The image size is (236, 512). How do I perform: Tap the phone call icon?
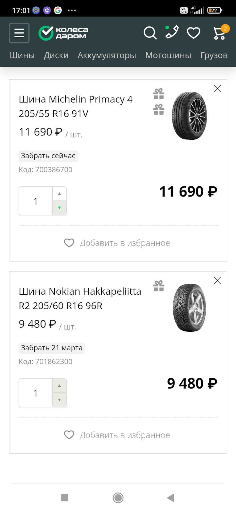[172, 33]
